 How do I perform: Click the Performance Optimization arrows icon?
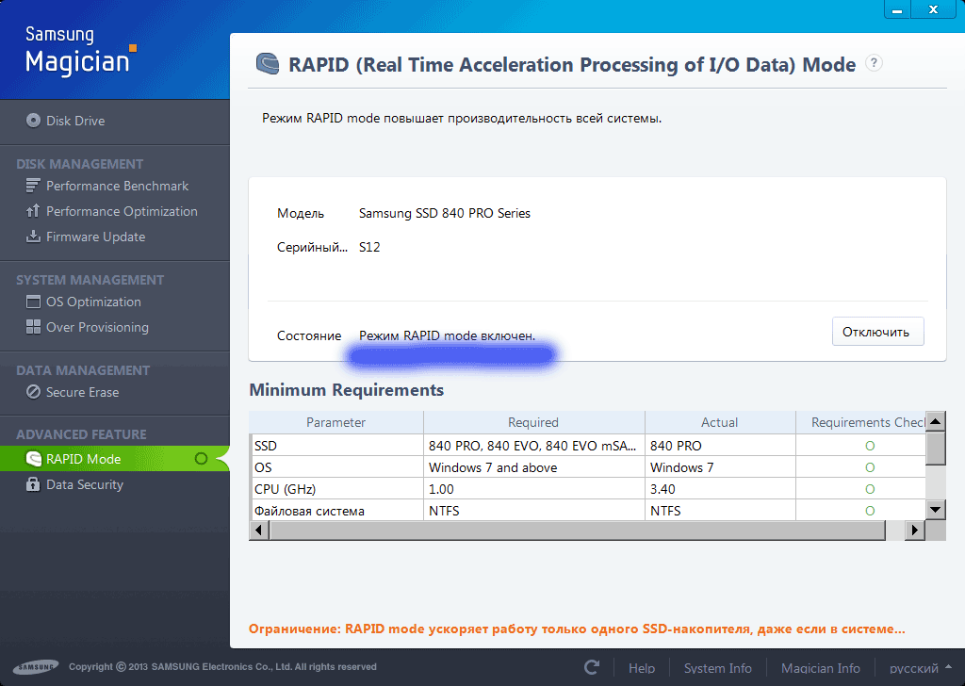(33, 211)
